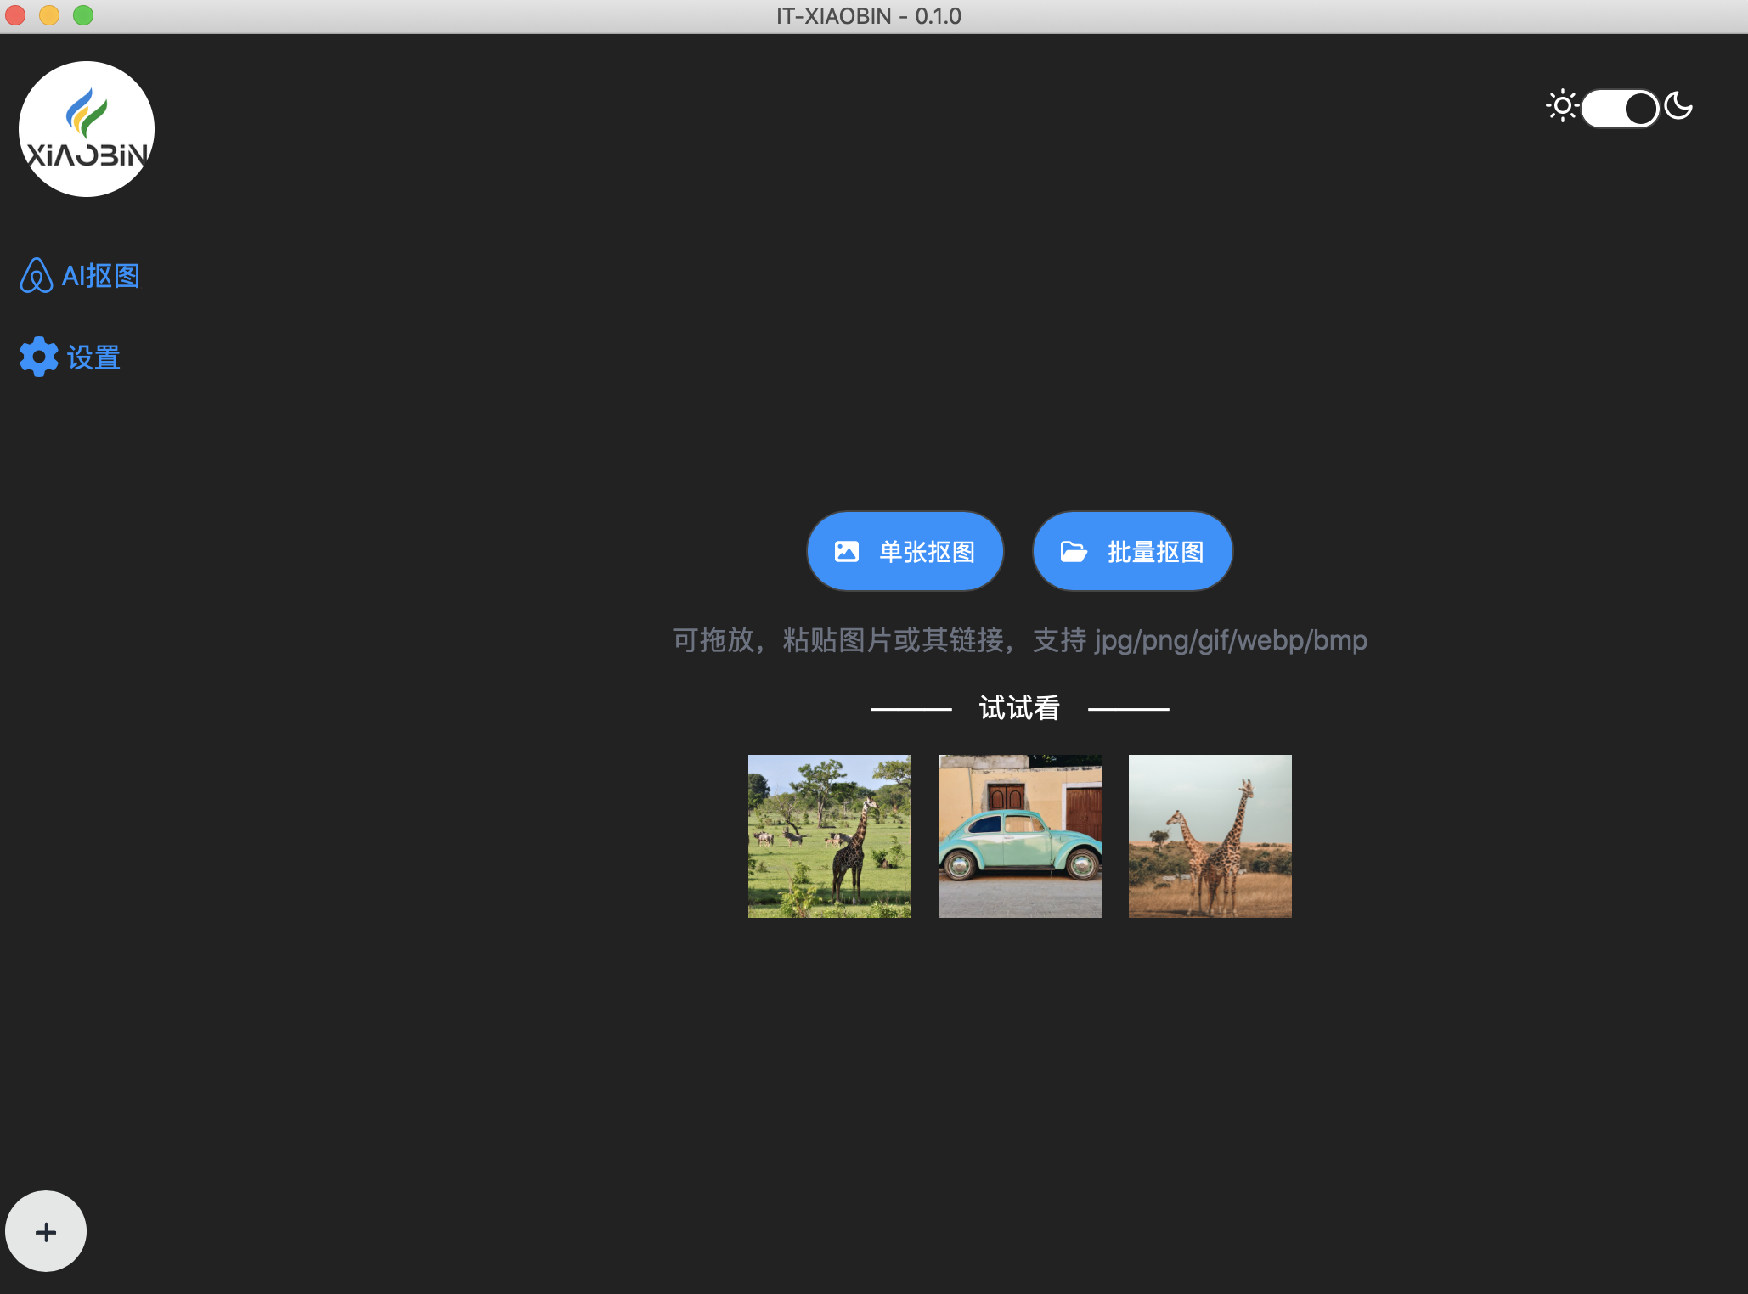Click the folder icon in 批量抠图 button
Image resolution: width=1748 pixels, height=1294 pixels.
tap(1074, 552)
